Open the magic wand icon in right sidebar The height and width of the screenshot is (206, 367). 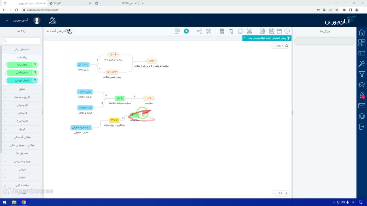(x=362, y=63)
